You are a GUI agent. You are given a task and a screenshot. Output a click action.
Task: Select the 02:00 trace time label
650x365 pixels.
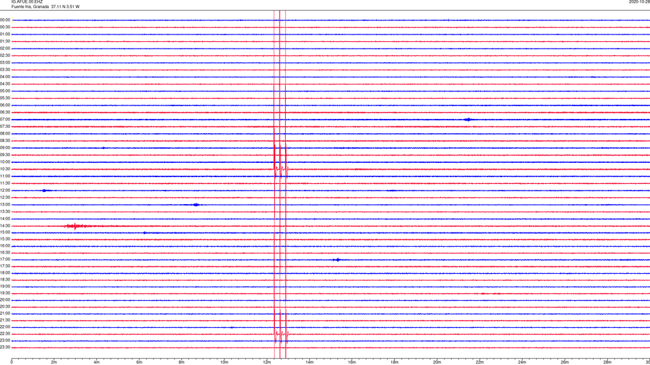(x=5, y=49)
